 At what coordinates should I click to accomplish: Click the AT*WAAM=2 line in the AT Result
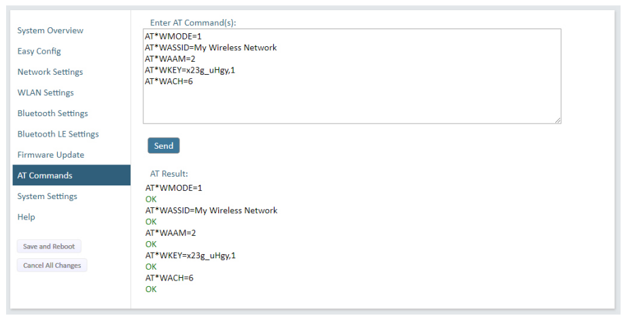point(171,233)
